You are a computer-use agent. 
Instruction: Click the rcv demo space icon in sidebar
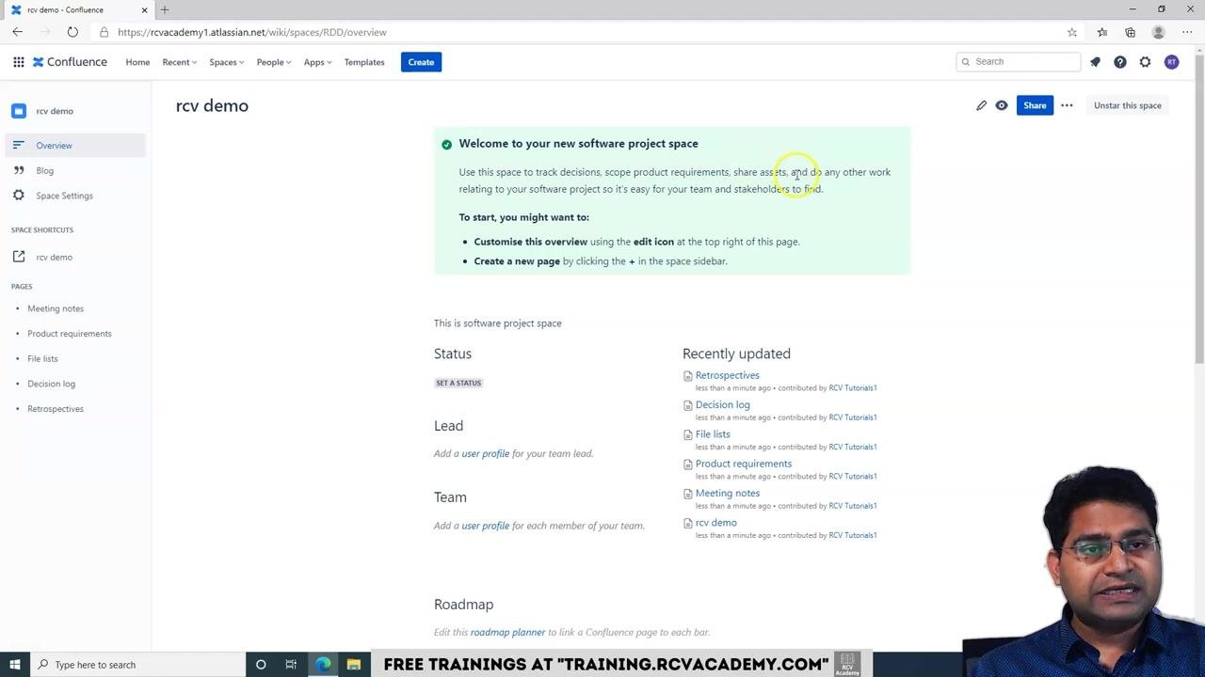pos(19,111)
